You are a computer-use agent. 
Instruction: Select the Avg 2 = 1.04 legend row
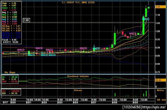9,15
